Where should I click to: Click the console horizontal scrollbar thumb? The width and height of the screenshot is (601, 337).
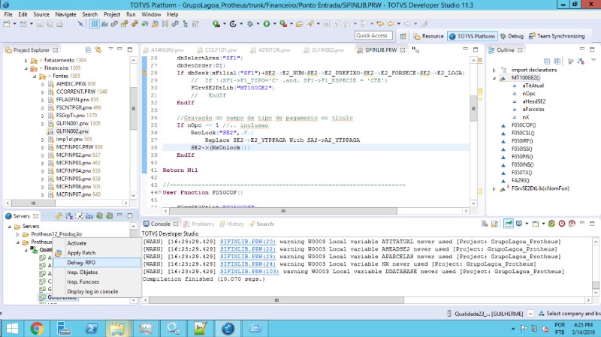[276, 300]
